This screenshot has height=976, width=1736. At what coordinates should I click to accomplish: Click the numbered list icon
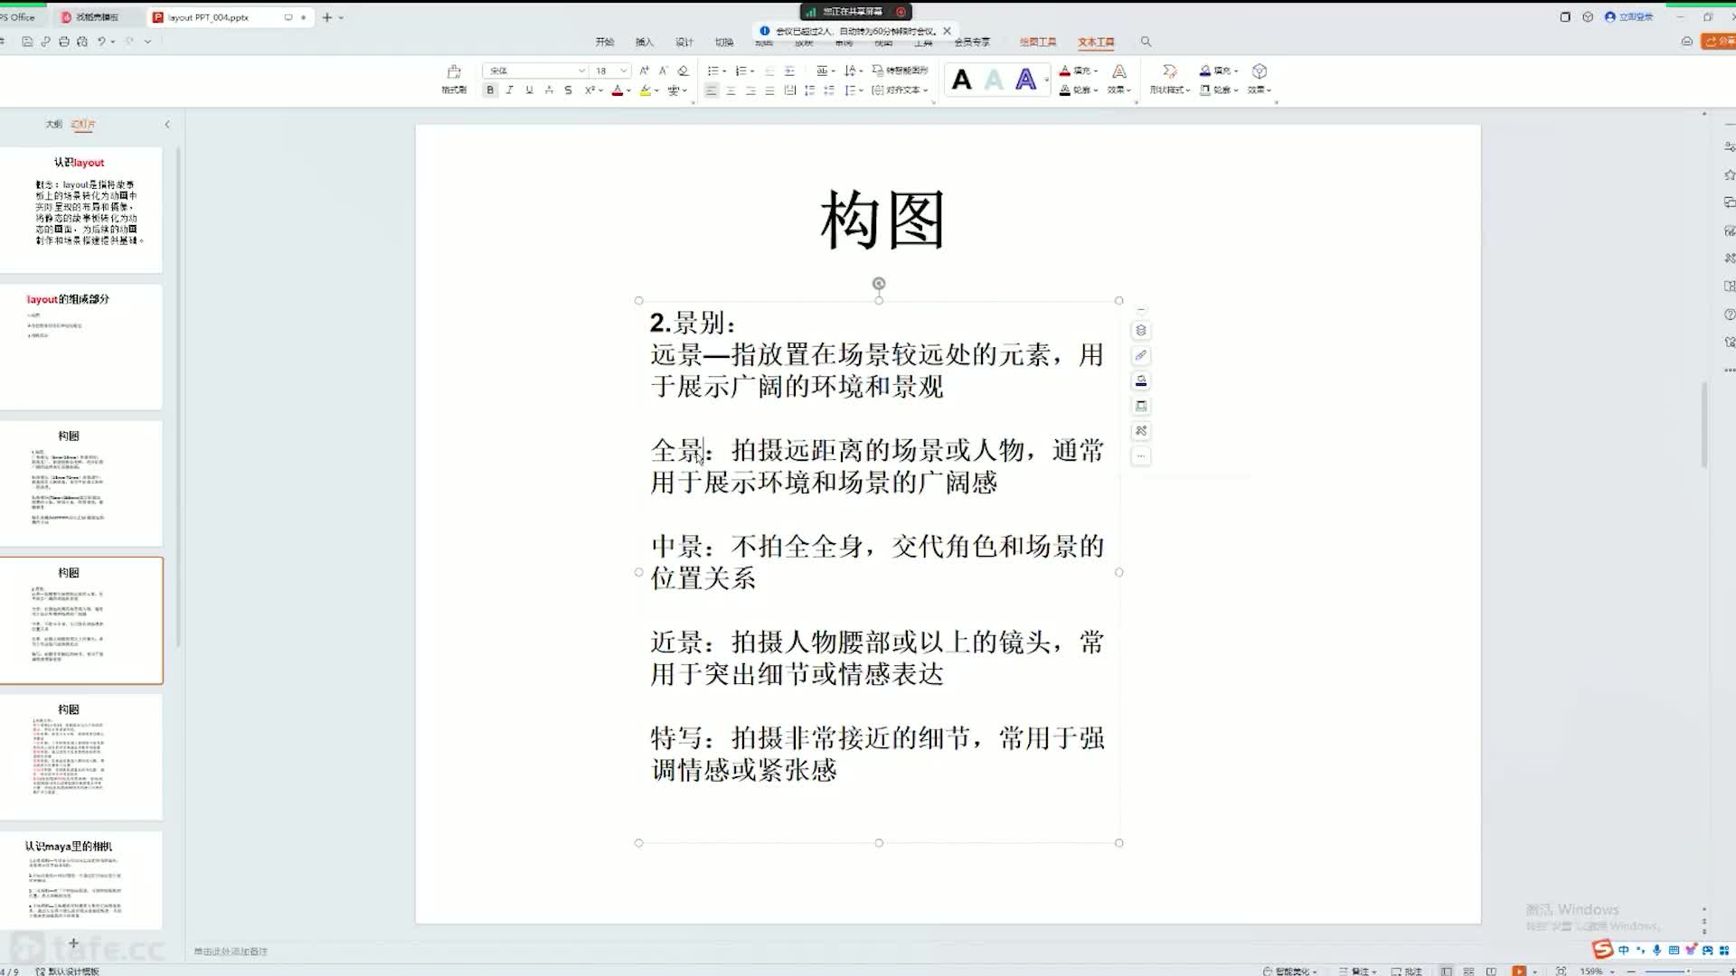(x=741, y=70)
